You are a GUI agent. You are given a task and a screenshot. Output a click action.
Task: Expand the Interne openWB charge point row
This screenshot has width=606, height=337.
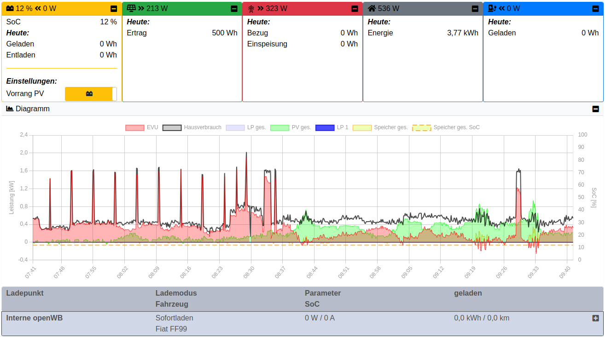[595, 318]
